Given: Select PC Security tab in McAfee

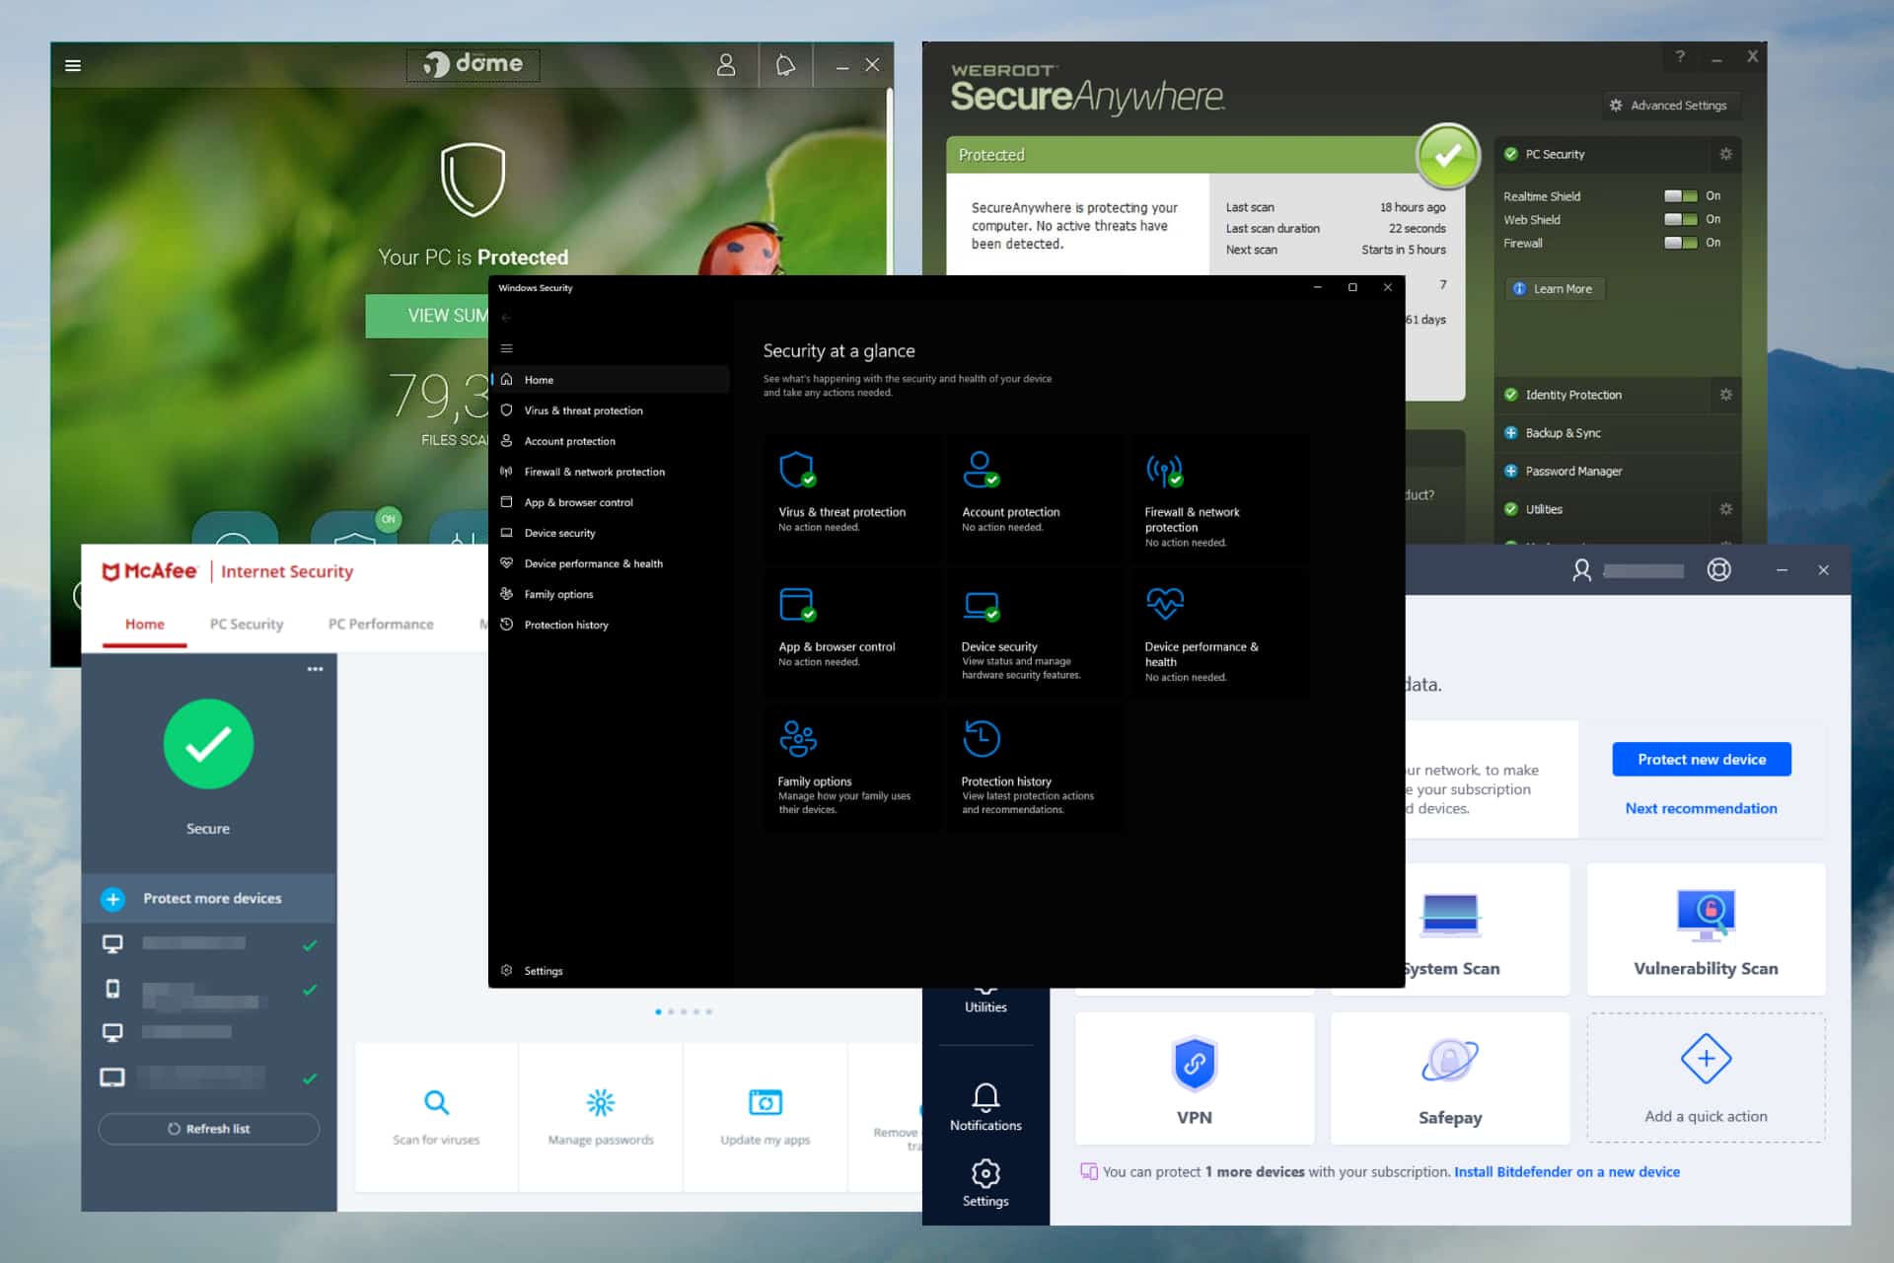Looking at the screenshot, I should (x=247, y=623).
